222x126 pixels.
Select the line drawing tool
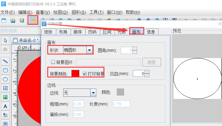coord(5,61)
